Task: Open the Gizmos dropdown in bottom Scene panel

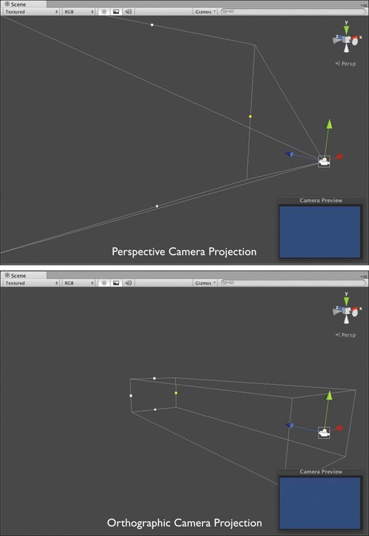Action: 206,283
